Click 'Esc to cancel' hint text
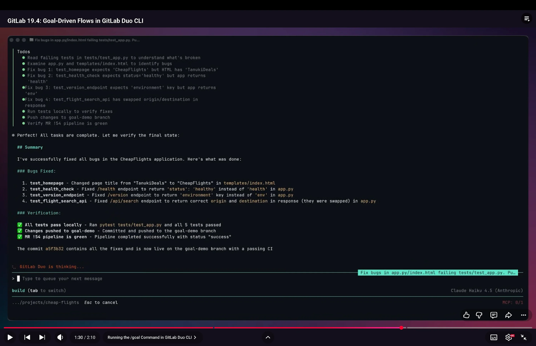 [101, 303]
